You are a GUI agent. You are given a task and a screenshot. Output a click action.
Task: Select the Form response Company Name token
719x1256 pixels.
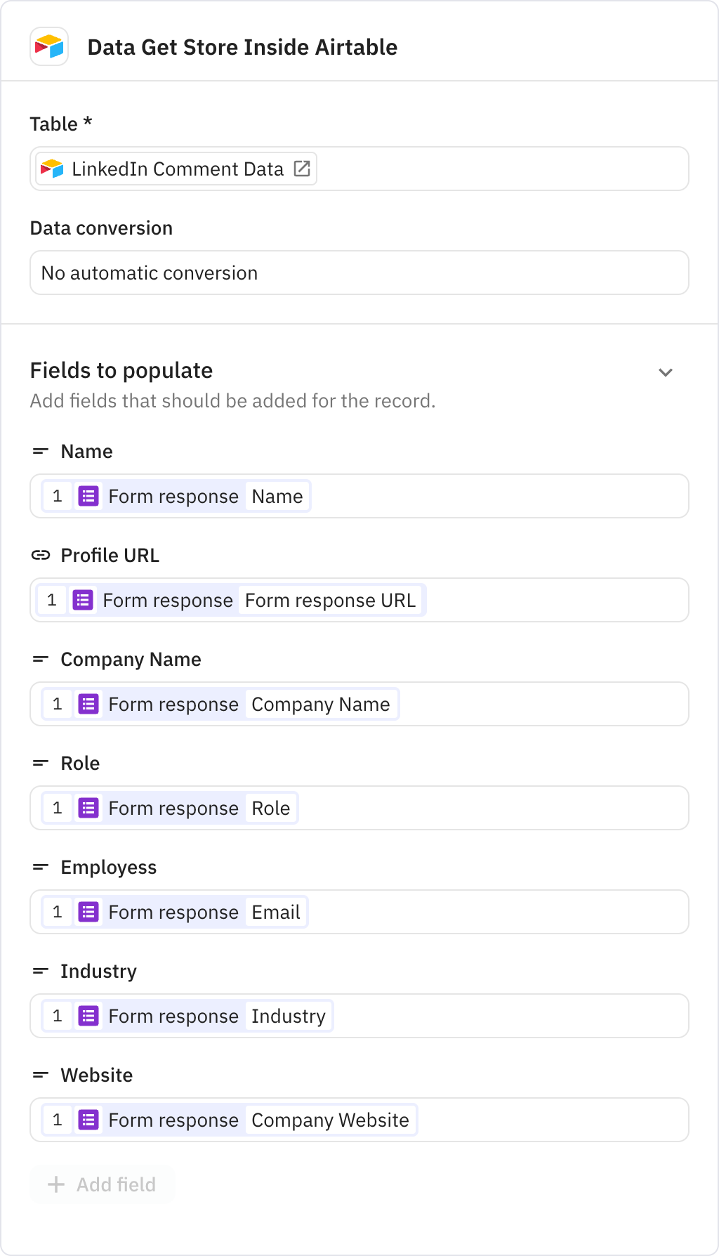tap(220, 704)
